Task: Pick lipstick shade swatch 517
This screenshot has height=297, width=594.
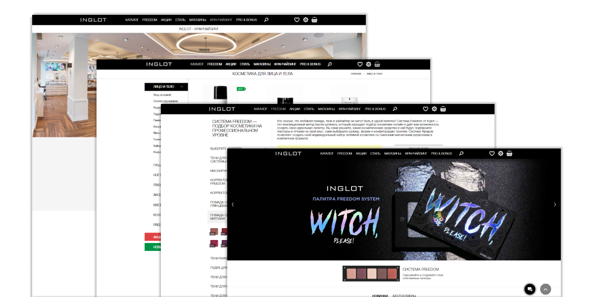Action: click(214, 243)
